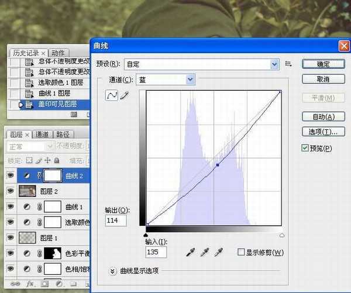Pick the gray point eyedropper
Viewport: 351px width, 293px height.
point(204,252)
